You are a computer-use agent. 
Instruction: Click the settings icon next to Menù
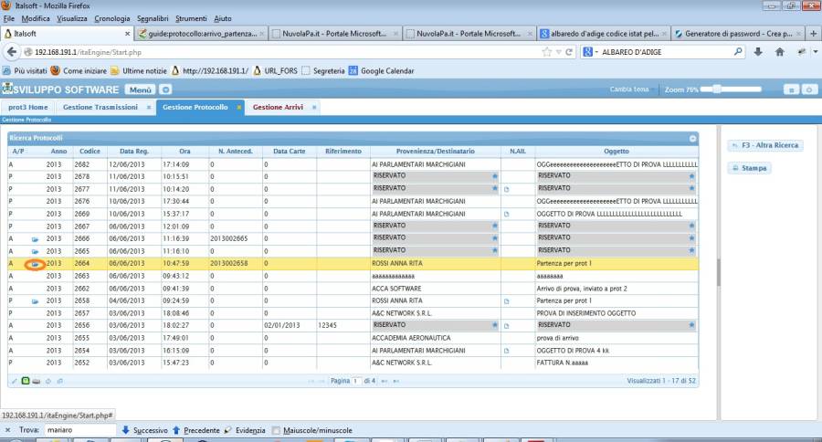[x=165, y=89]
